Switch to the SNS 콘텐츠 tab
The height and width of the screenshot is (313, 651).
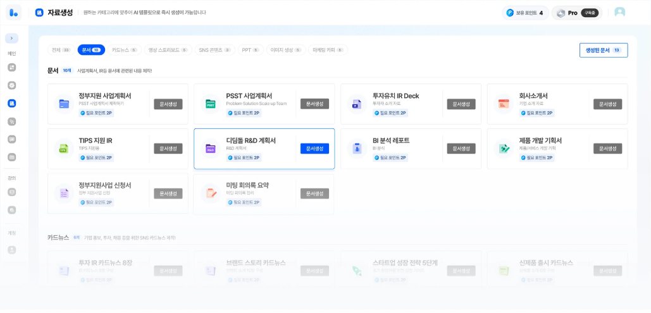pyautogui.click(x=214, y=50)
